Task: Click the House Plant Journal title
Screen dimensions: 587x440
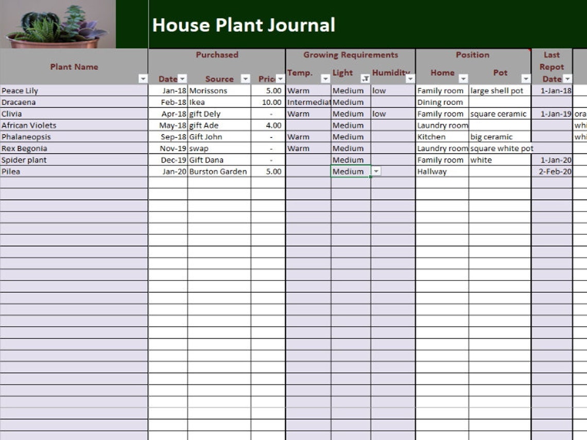Action: click(243, 24)
